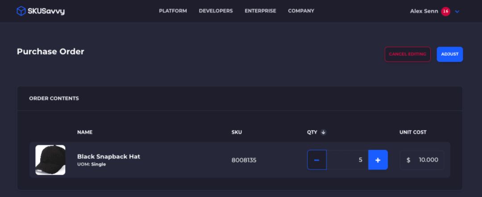Click the SKUSavvy brand name text
The image size is (482, 197).
click(x=46, y=11)
